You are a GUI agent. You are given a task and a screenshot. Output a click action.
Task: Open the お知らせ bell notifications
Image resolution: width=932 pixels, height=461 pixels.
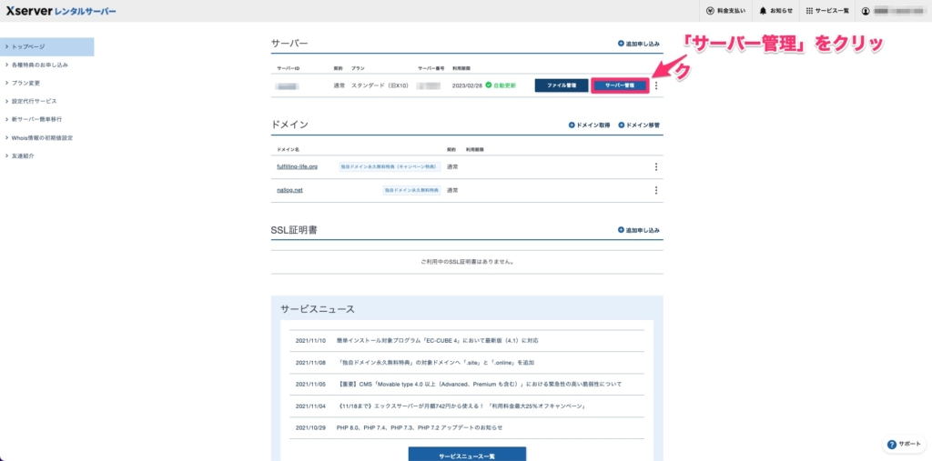(763, 11)
